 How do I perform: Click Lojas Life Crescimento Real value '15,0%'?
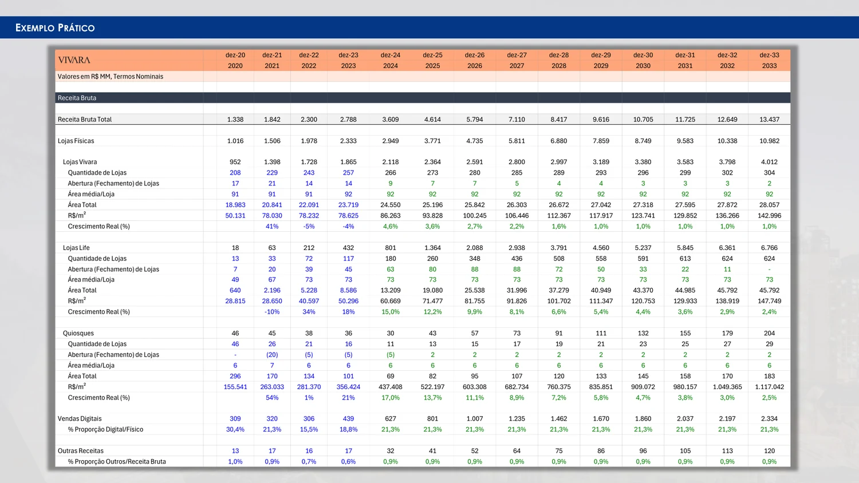coord(391,312)
